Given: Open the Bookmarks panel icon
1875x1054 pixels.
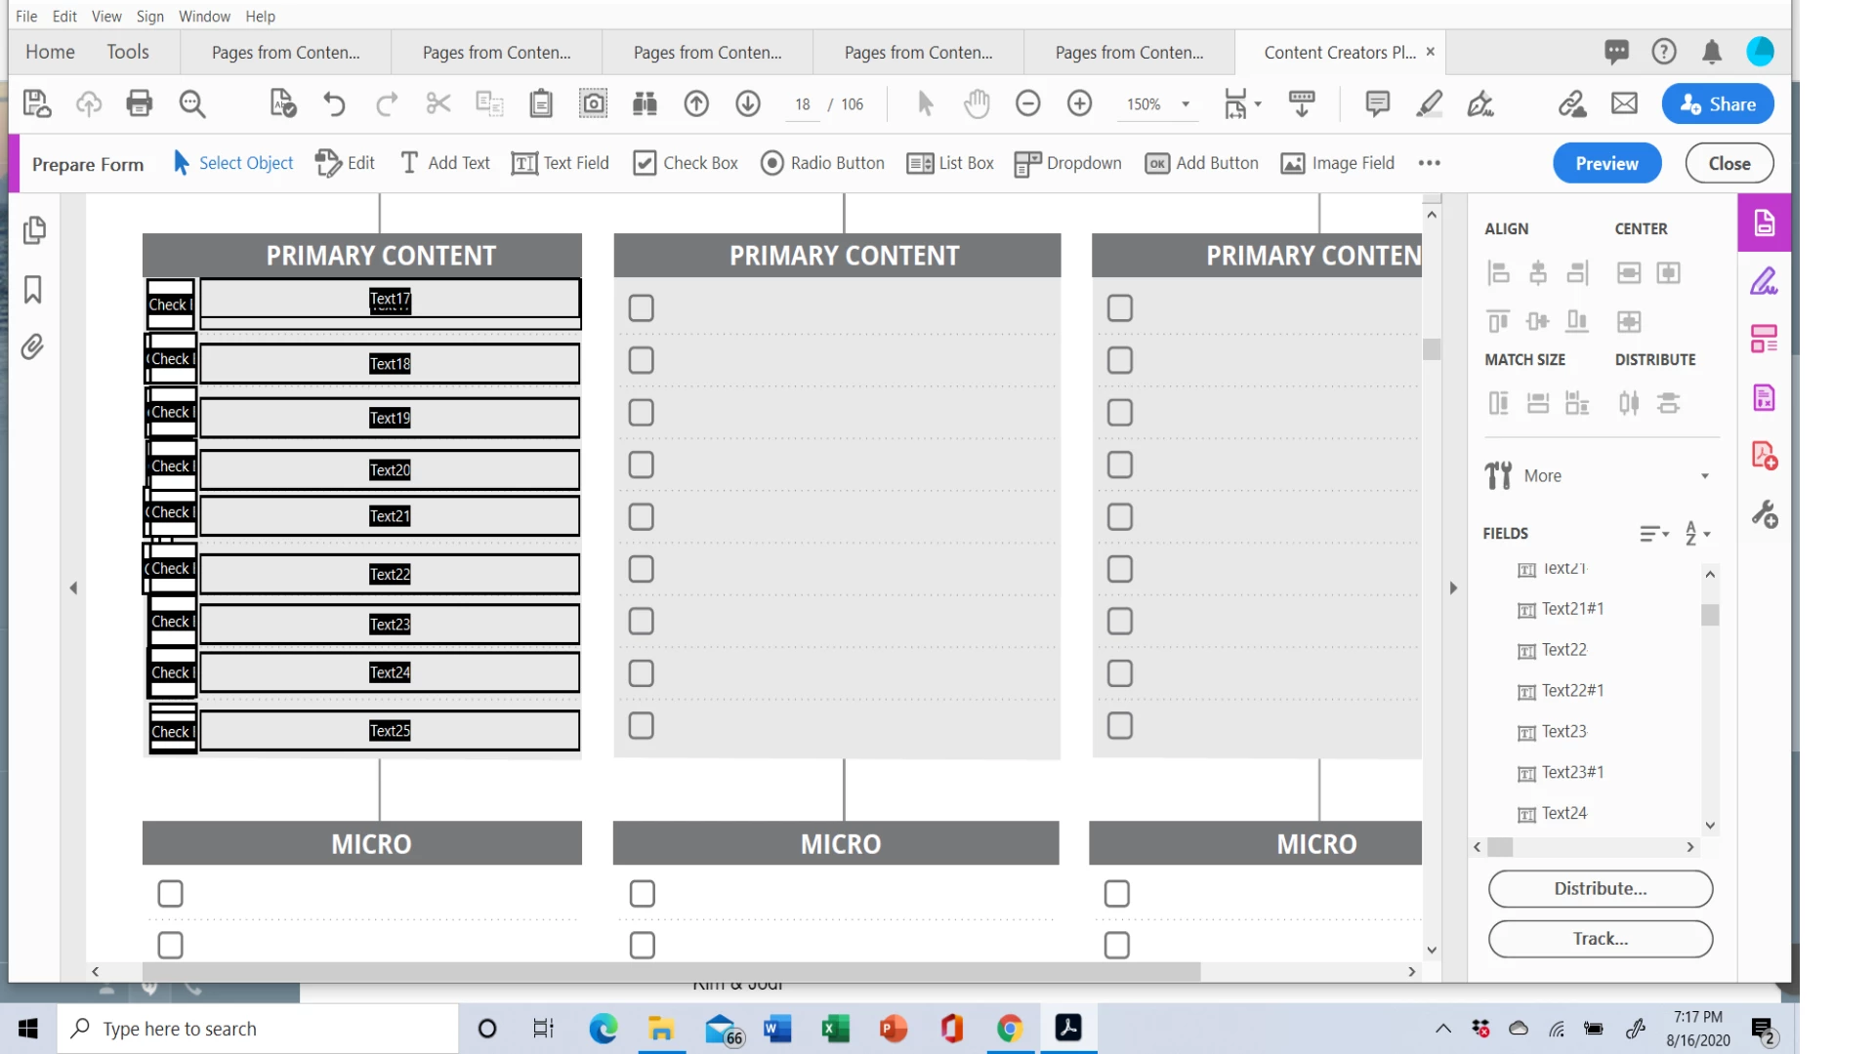Looking at the screenshot, I should (x=33, y=290).
